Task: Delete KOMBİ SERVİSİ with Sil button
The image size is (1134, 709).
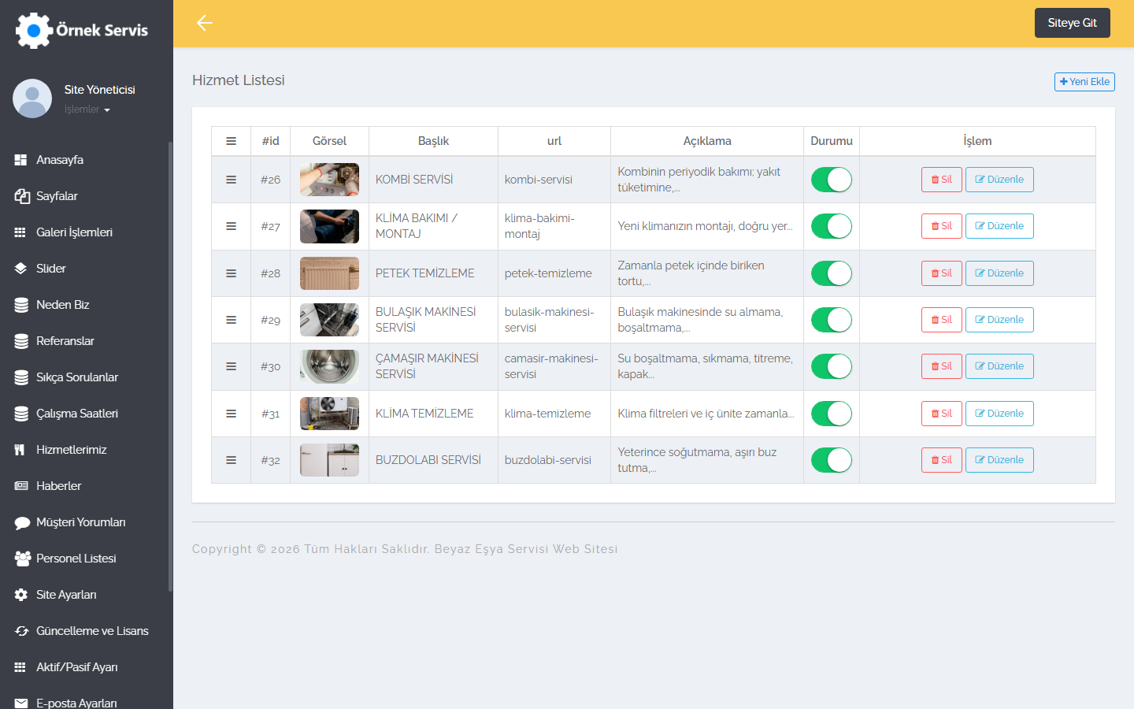Action: click(942, 180)
